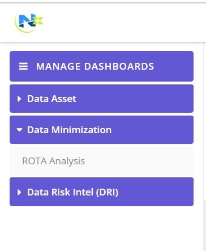Expand Data Risk Intel (DRI) arrow
The width and height of the screenshot is (206, 251).
click(19, 192)
